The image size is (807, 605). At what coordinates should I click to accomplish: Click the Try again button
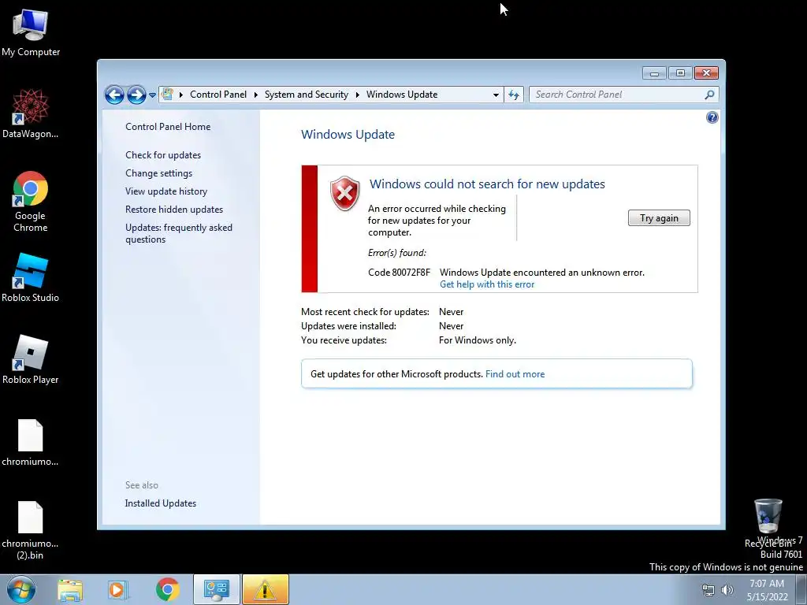click(659, 218)
